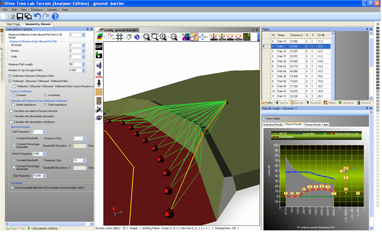Click the zoom window magnifier icon

tap(154, 37)
